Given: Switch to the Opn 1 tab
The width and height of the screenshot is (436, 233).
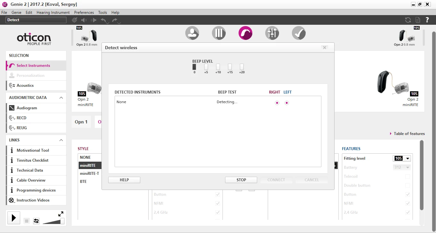Looking at the screenshot, I should [81, 122].
